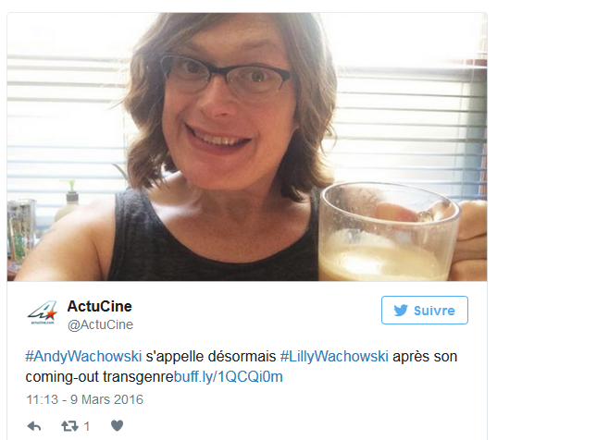The width and height of the screenshot is (609, 440).
Task: Click the reply arrow icon
Action: pos(34,426)
